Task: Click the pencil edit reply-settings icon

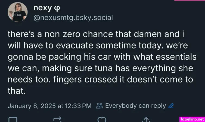Action: point(171,106)
